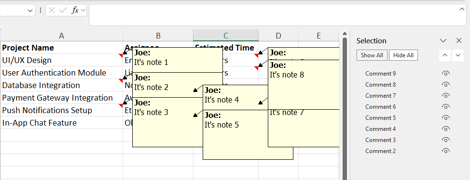Select the User Authentication Module cell

point(61,73)
